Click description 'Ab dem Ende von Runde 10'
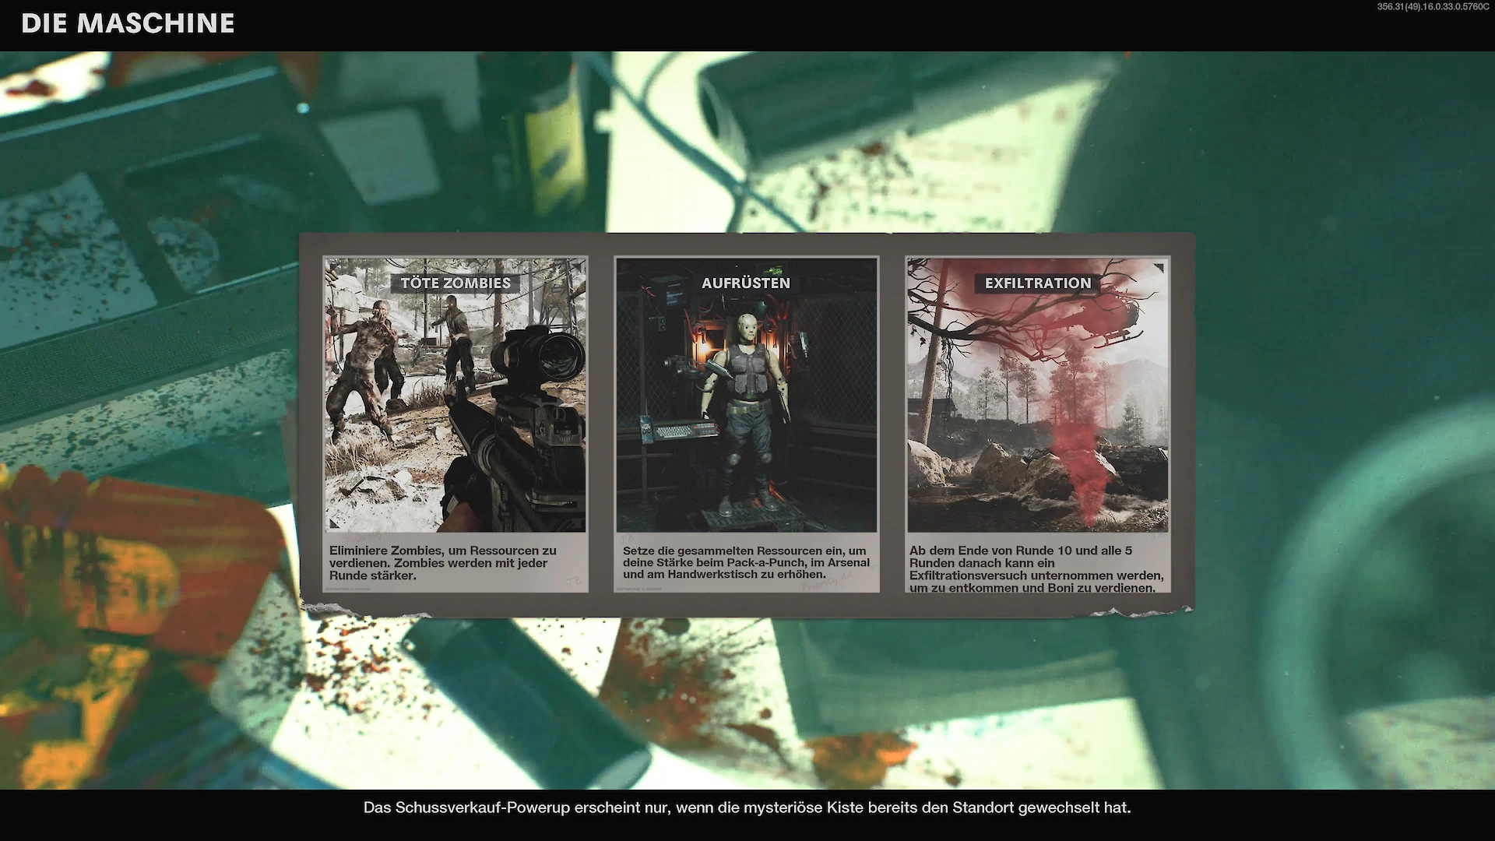 click(x=1036, y=568)
